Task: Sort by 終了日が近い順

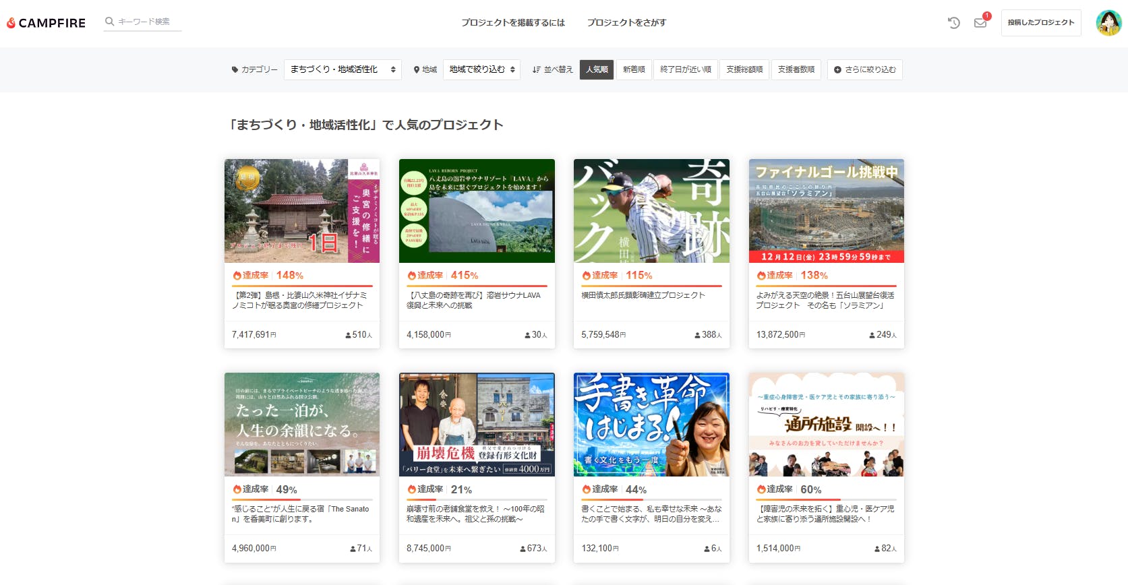Action: pos(685,69)
